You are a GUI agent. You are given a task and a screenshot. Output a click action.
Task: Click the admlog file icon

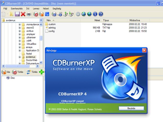coord(47,27)
